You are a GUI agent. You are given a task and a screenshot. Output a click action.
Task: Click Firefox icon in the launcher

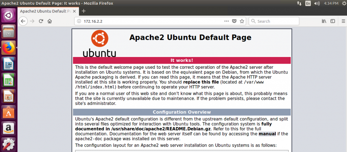pos(8,47)
